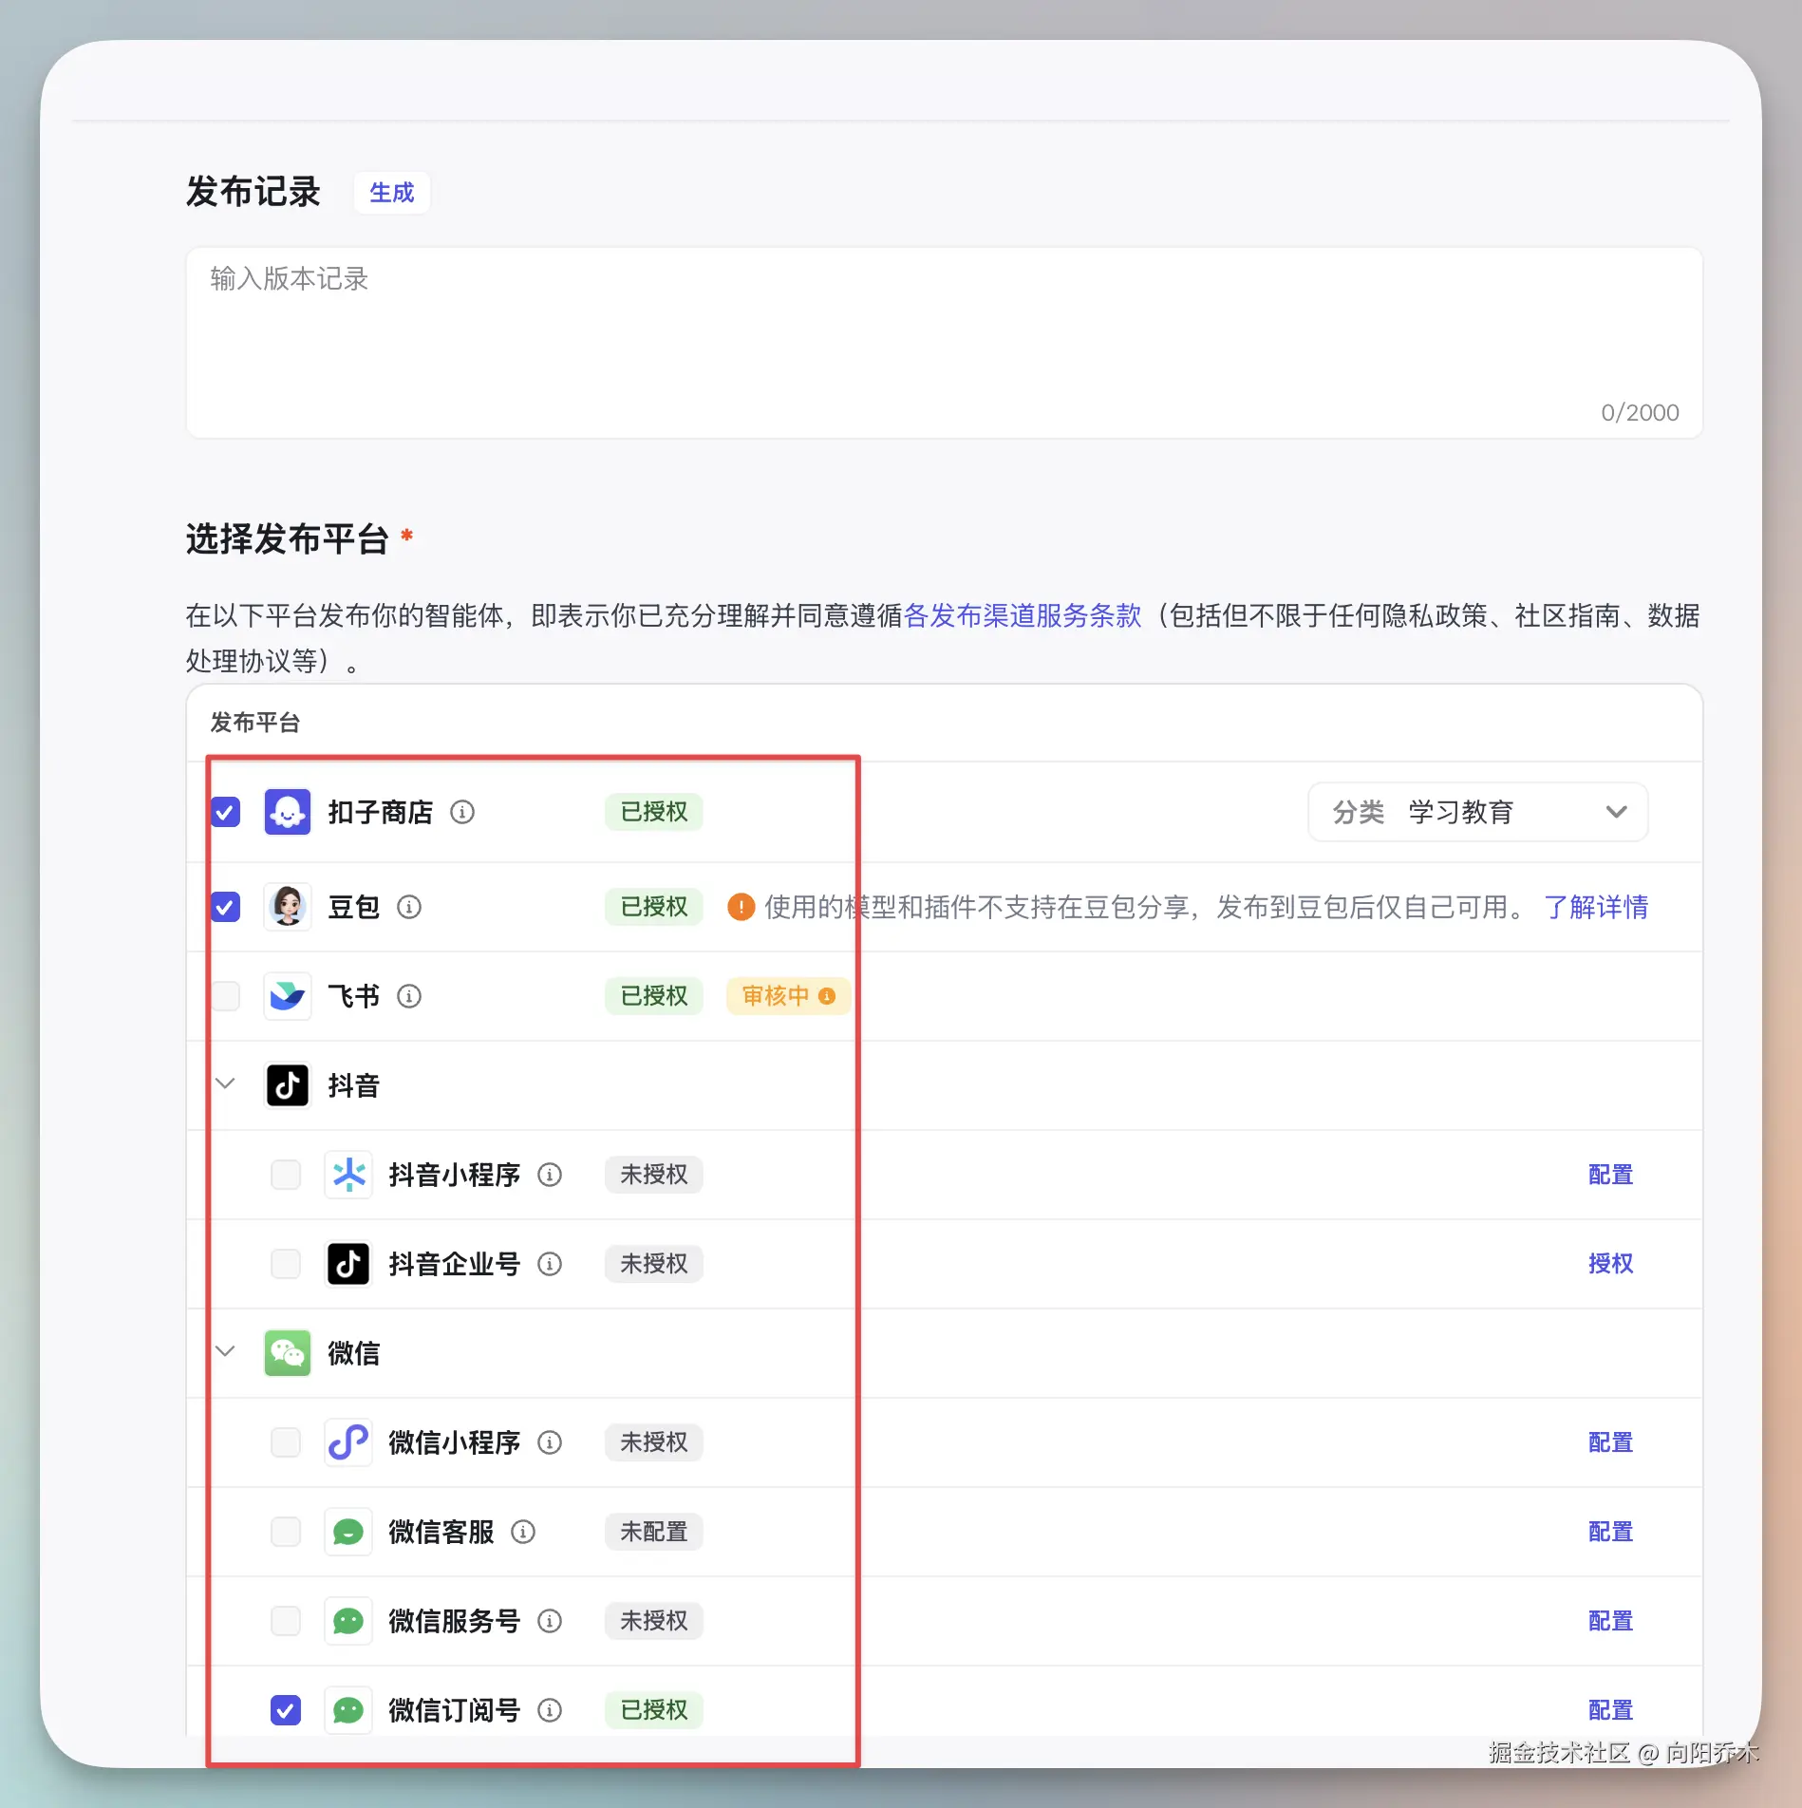Check the 微信小程序 checkbox
The height and width of the screenshot is (1808, 1802).
(x=286, y=1442)
